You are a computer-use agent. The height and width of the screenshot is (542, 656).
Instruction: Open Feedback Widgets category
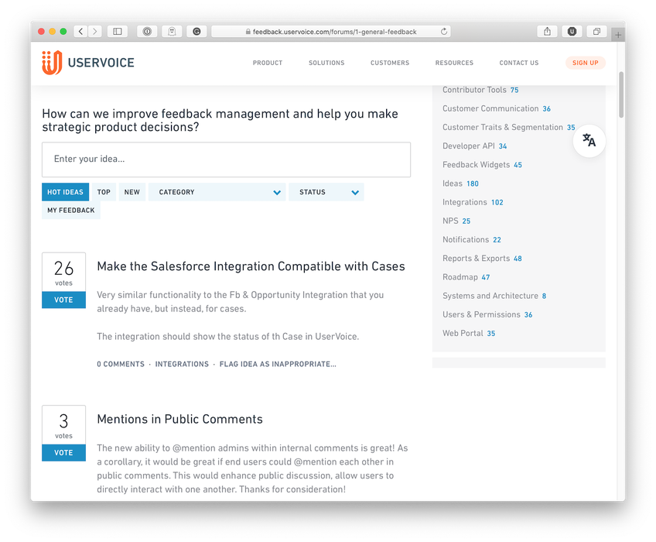coord(482,165)
